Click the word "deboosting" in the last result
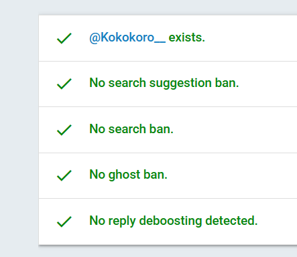The image size is (297, 257). click(x=170, y=221)
